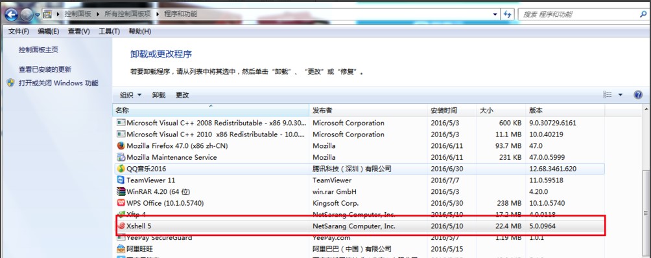Click the Control Panel icon in address bar
This screenshot has height=258, width=651.
(48, 14)
